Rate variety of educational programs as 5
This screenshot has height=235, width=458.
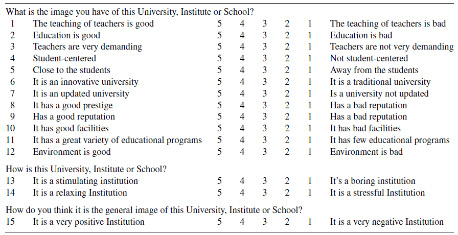(219, 140)
